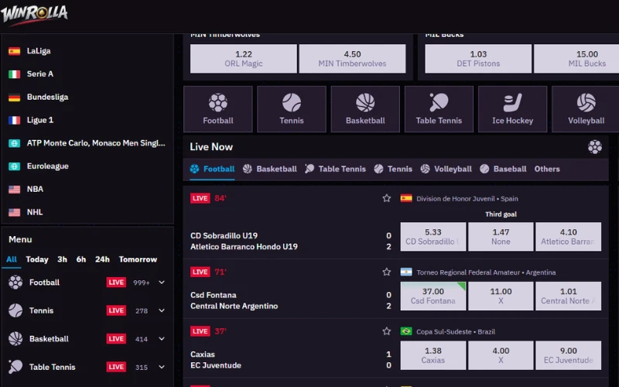Open the Euroleague competition link

click(x=48, y=166)
